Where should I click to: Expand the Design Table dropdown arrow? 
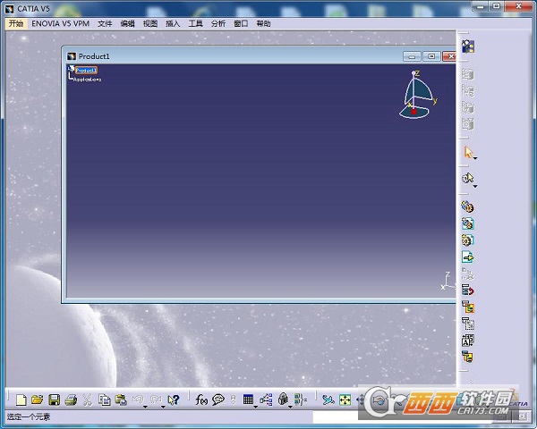pos(255,407)
